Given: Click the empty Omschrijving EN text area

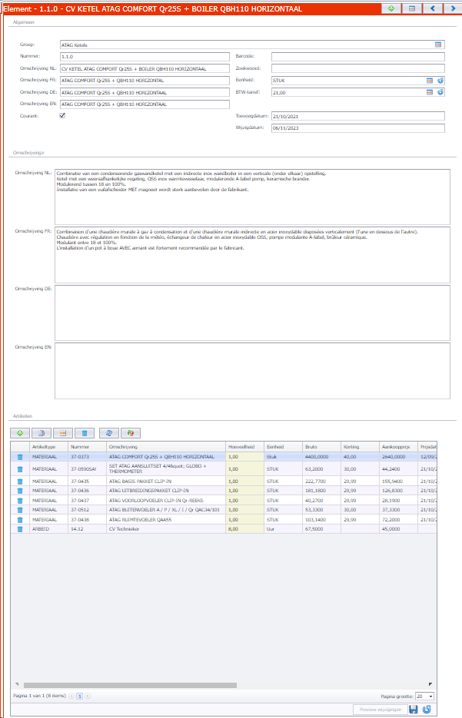Looking at the screenshot, I should [x=252, y=371].
